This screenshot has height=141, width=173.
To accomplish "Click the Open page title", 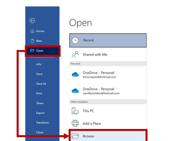I will click(x=80, y=23).
